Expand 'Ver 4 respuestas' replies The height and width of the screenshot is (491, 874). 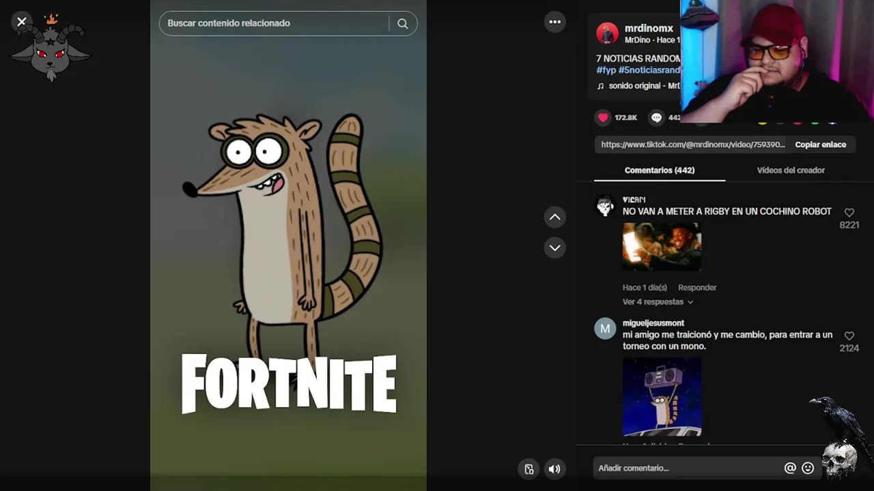[658, 302]
